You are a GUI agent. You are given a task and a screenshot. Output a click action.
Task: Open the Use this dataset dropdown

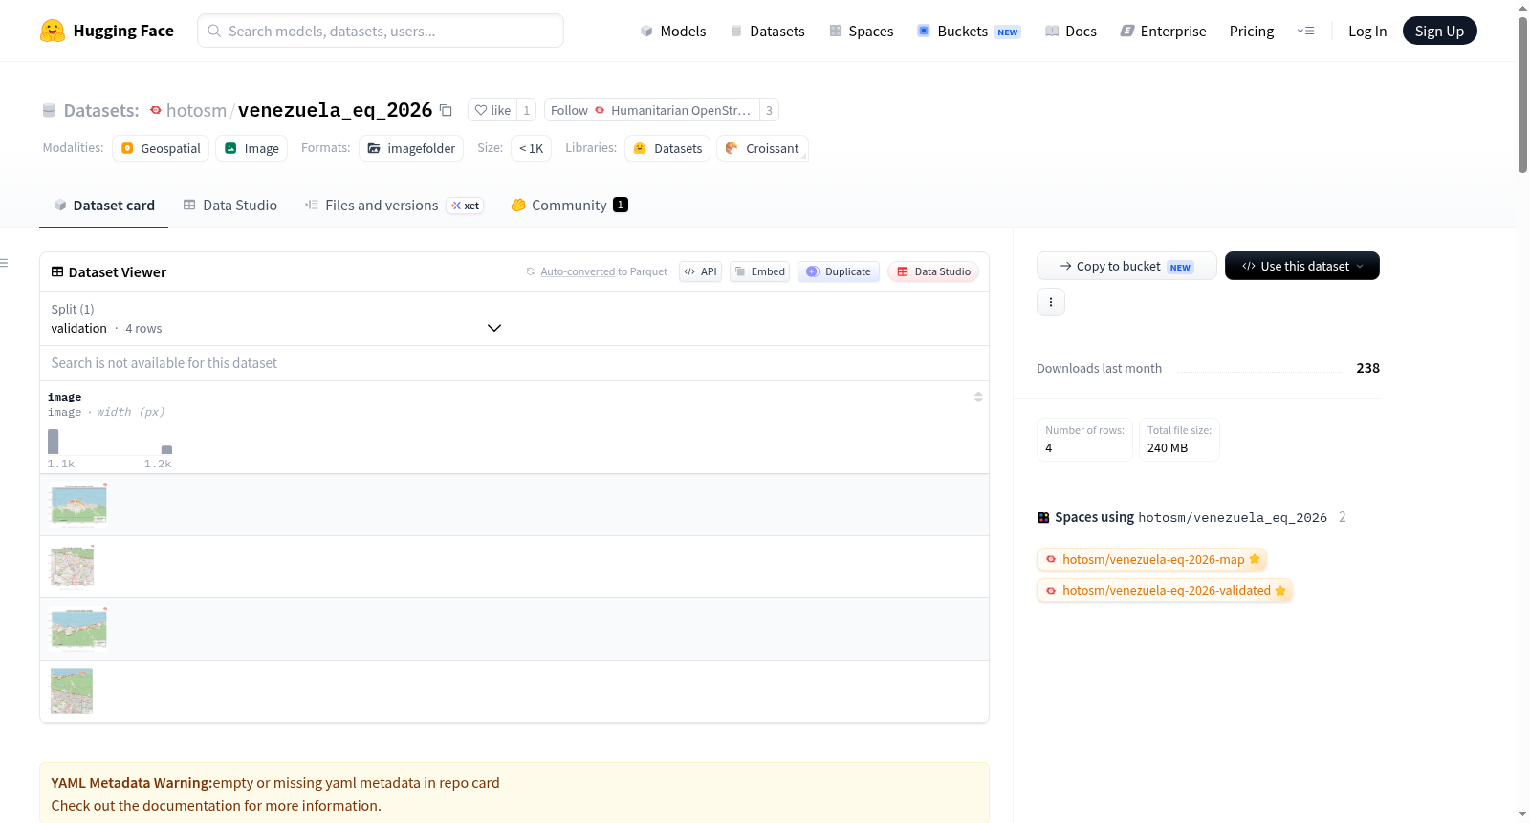pyautogui.click(x=1302, y=266)
